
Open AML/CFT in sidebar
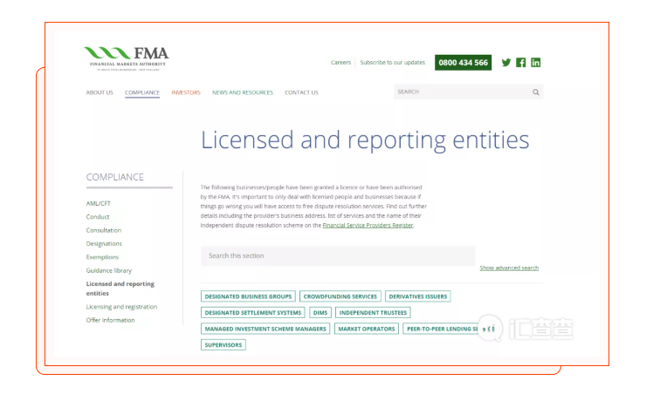coord(99,203)
